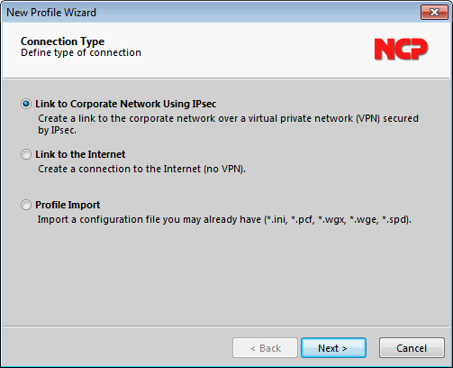The height and width of the screenshot is (368, 453).
Task: Click the 'by IPsec.' second description line
Action: [x=57, y=130]
